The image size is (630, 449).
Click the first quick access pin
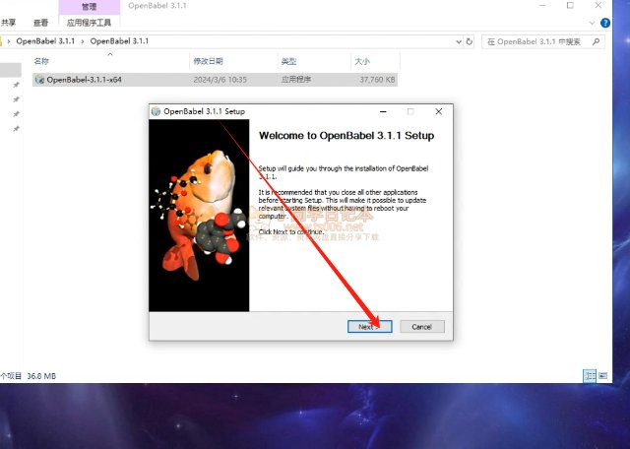pos(16,85)
